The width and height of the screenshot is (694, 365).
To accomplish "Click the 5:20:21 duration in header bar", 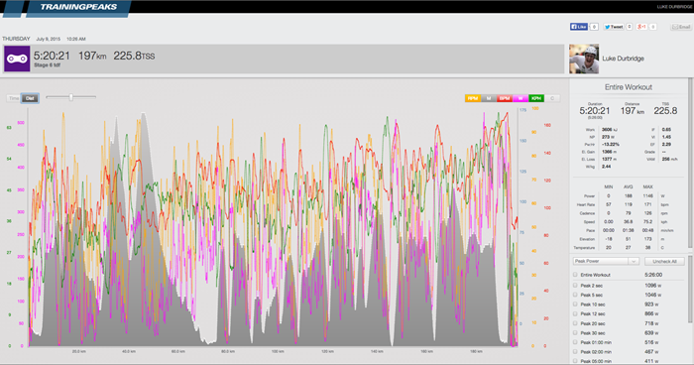I will coord(52,56).
